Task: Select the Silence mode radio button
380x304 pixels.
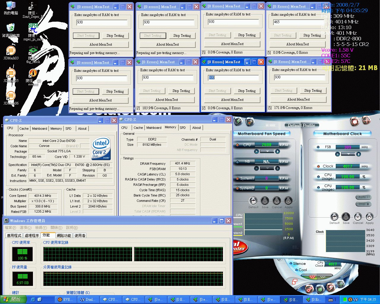Action: point(291,264)
